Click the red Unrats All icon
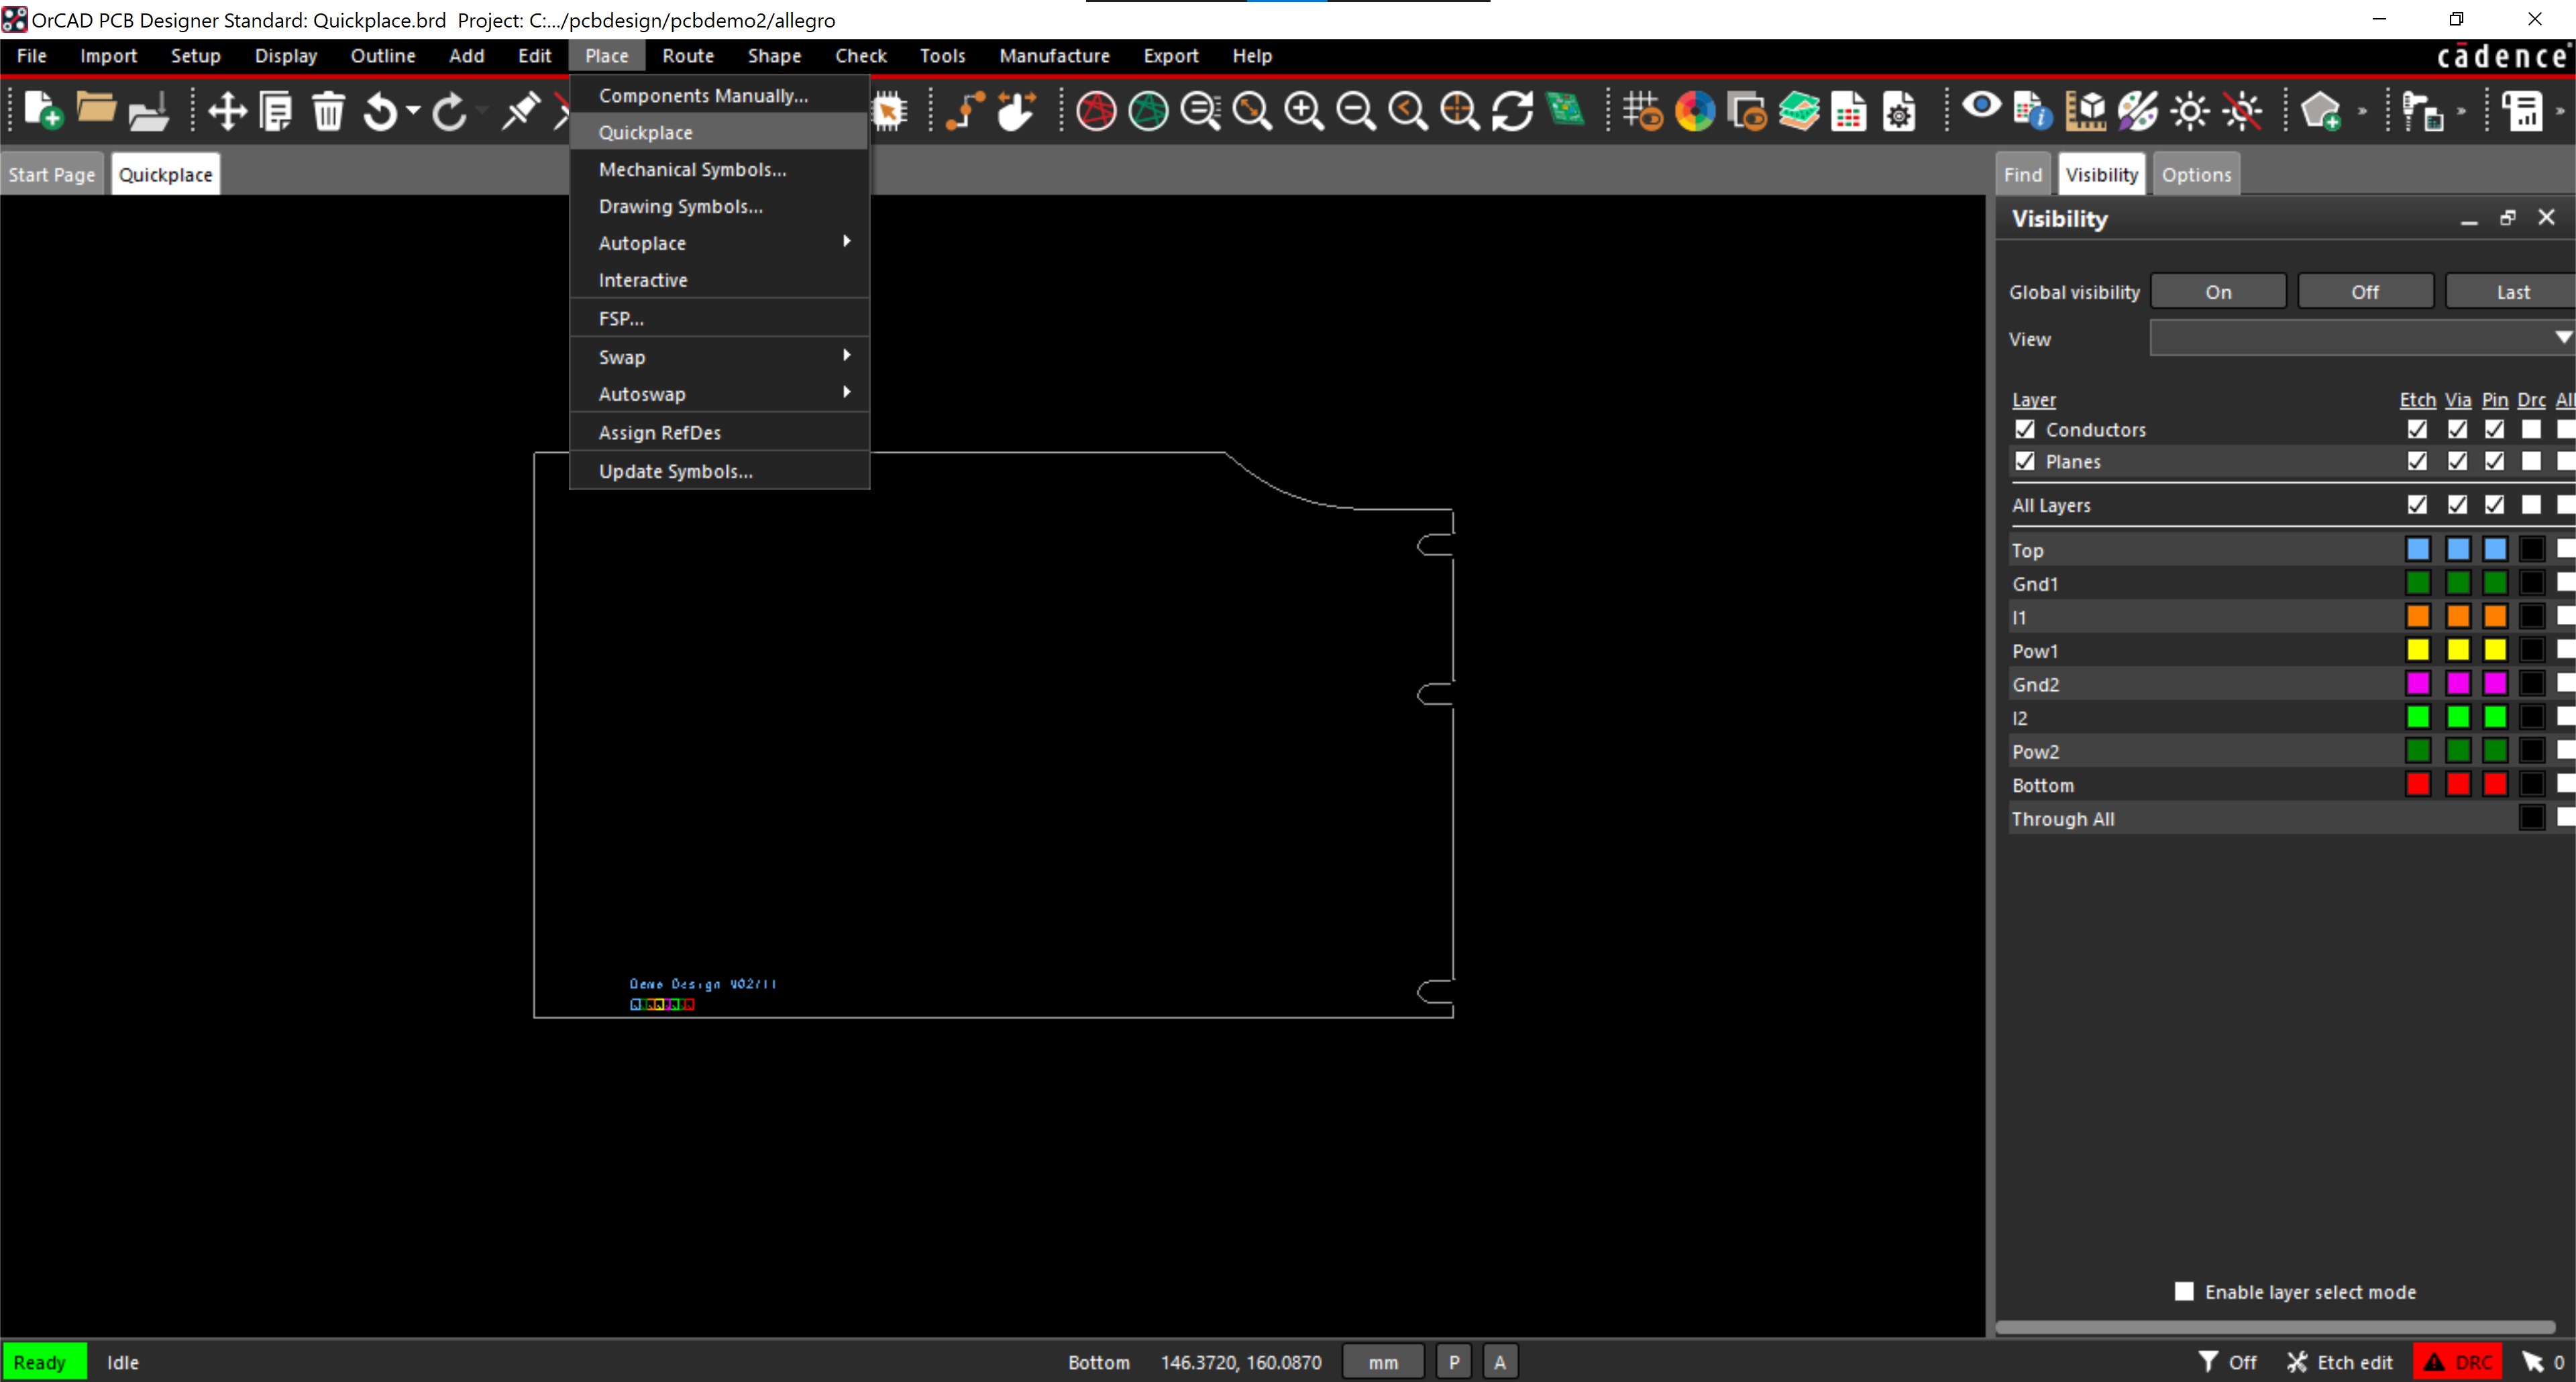 pos(1096,111)
